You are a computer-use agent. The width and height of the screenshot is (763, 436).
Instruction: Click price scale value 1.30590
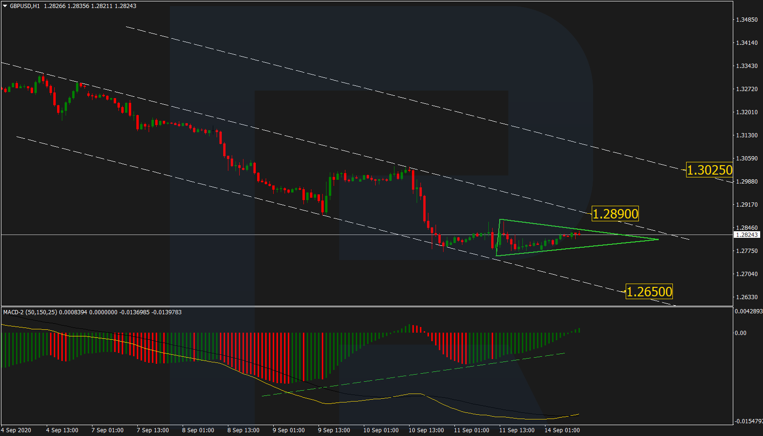747,159
